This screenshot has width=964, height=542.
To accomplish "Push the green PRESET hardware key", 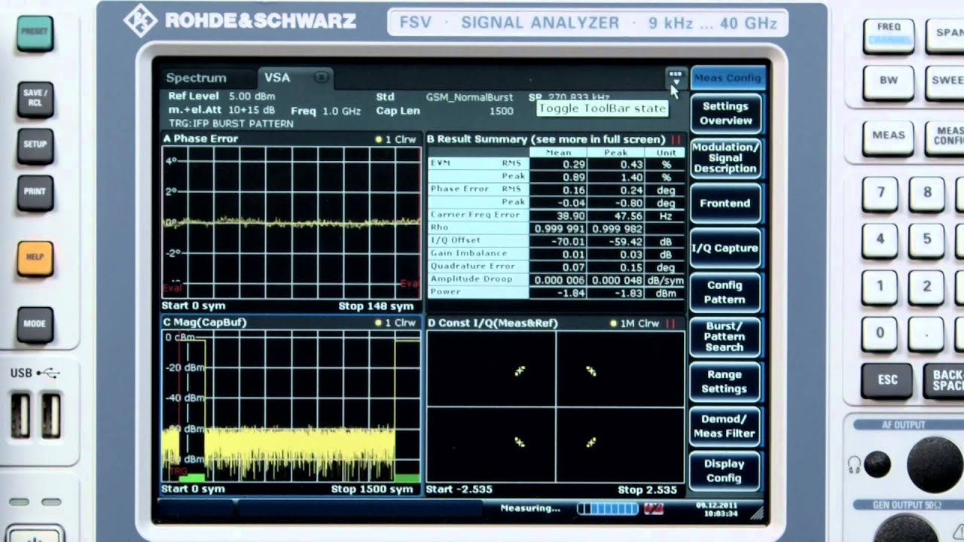I will click(x=35, y=32).
